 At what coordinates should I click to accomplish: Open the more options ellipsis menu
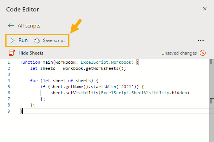(201, 40)
